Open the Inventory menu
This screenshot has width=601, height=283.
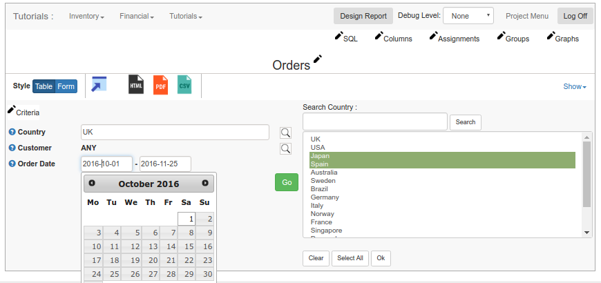[86, 16]
